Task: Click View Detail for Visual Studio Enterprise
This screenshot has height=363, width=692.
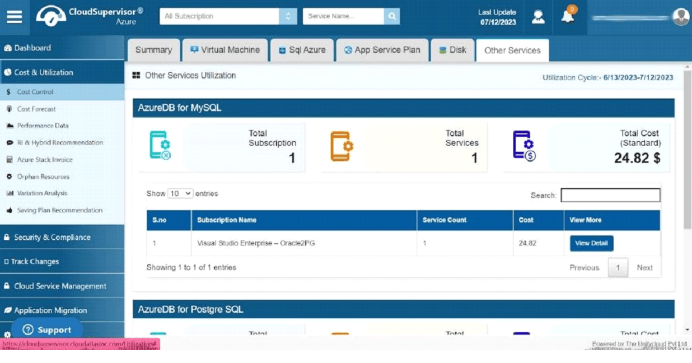Action: 592,243
